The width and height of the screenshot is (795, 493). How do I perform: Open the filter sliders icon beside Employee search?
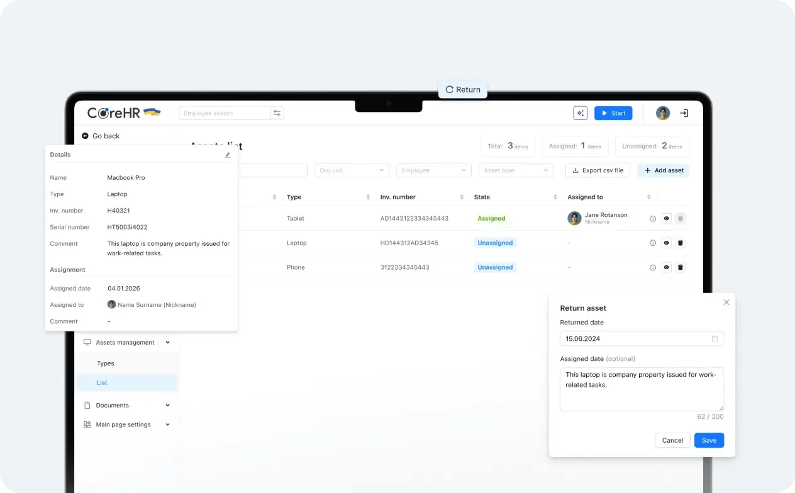[277, 113]
